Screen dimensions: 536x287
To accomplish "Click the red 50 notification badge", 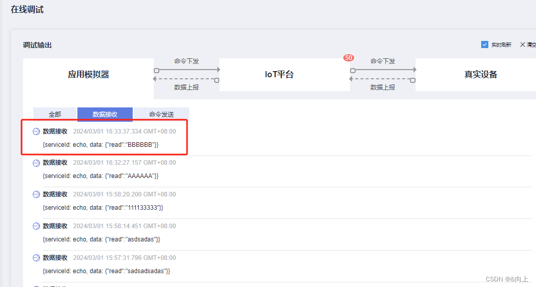I will pyautogui.click(x=348, y=58).
